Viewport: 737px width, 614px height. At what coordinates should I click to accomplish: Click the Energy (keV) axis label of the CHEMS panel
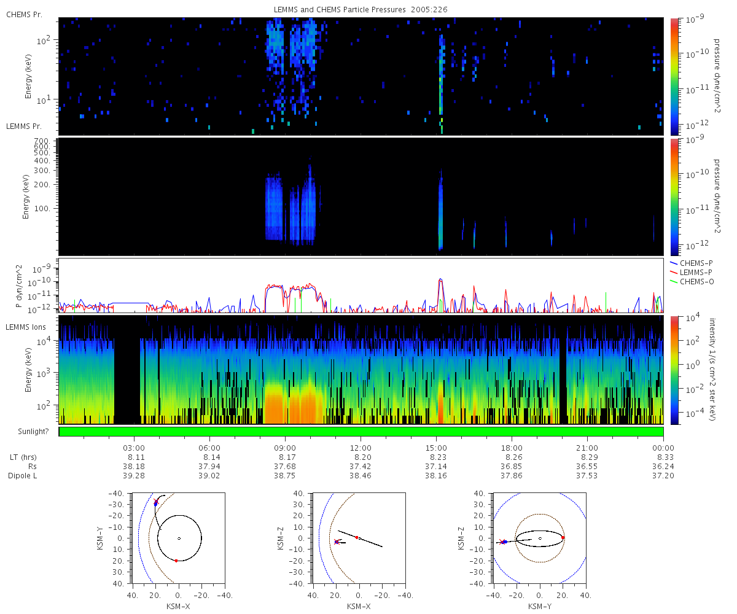[x=28, y=77]
